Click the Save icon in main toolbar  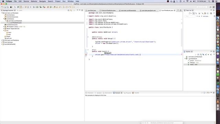pyautogui.click(x=5, y=7)
